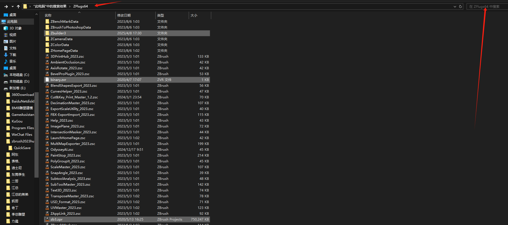Click the ZPlugs64 breadcrumb in address bar
This screenshot has height=225, width=508.
81,6
